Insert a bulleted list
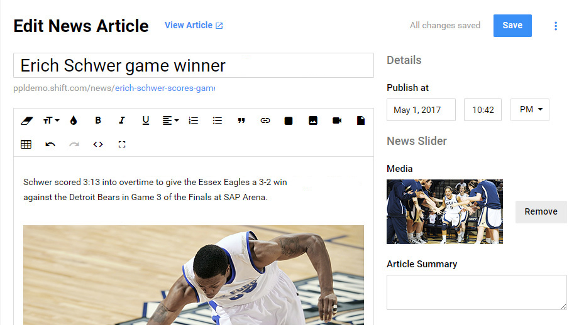This screenshot has height=325, width=579. 218,120
